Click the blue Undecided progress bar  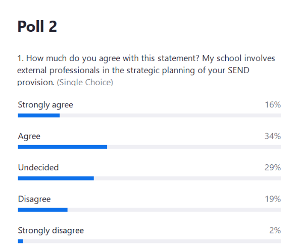click(56, 178)
